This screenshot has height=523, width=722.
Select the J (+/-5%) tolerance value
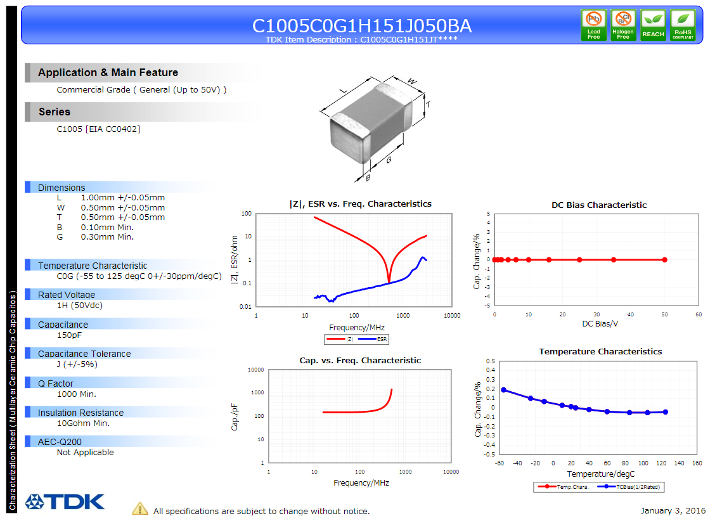pos(77,364)
